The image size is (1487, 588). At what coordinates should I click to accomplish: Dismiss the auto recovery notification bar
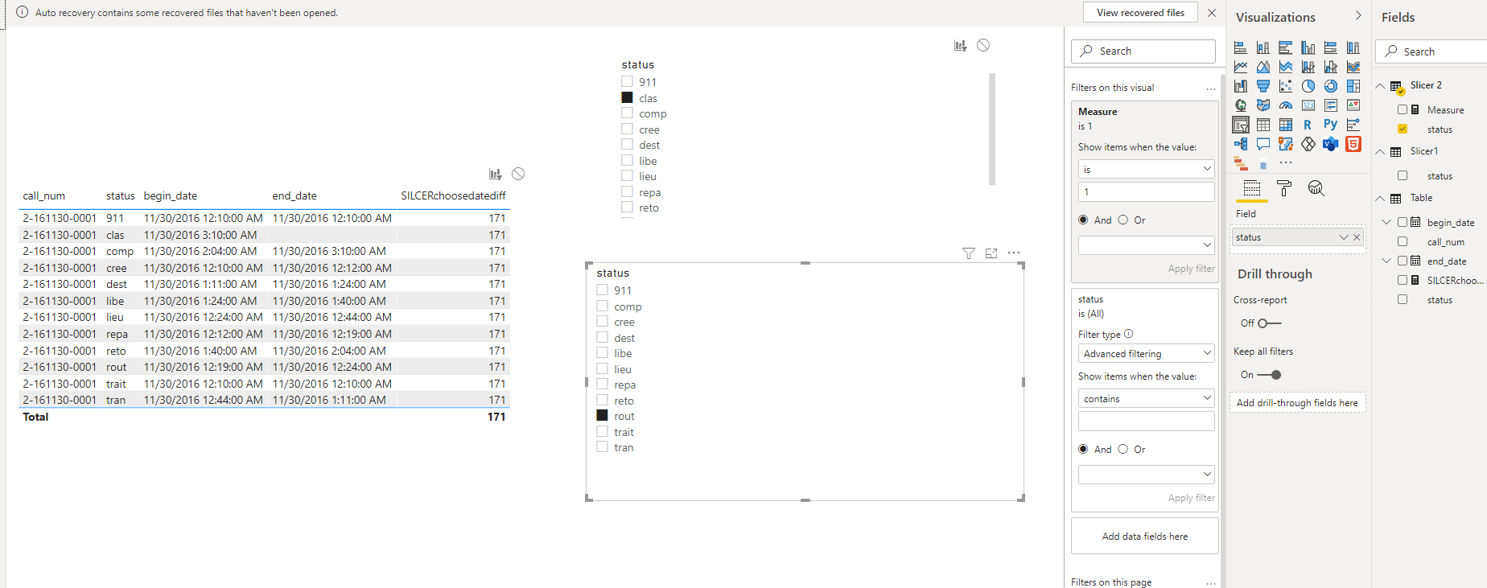pyautogui.click(x=1212, y=13)
